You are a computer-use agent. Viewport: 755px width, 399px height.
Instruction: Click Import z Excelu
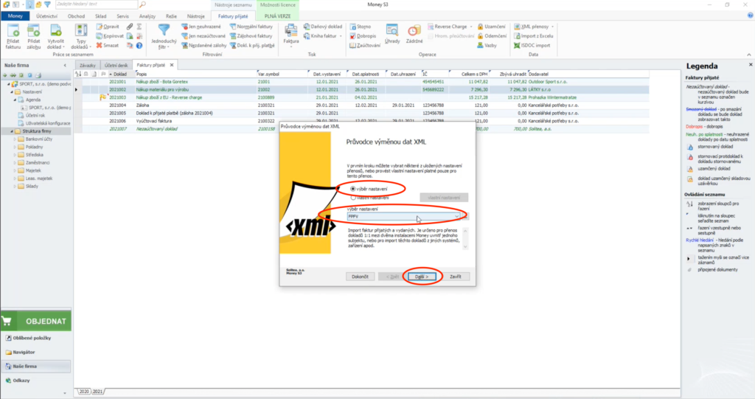[533, 36]
